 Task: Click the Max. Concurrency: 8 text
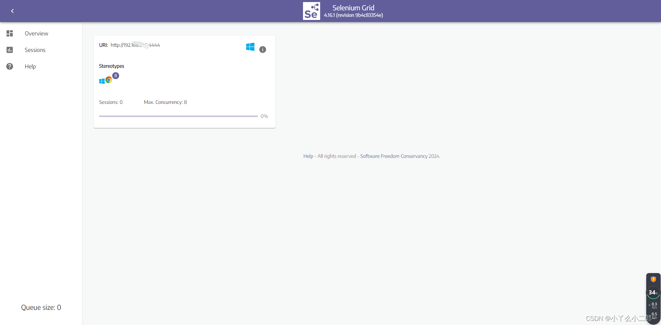click(x=166, y=102)
